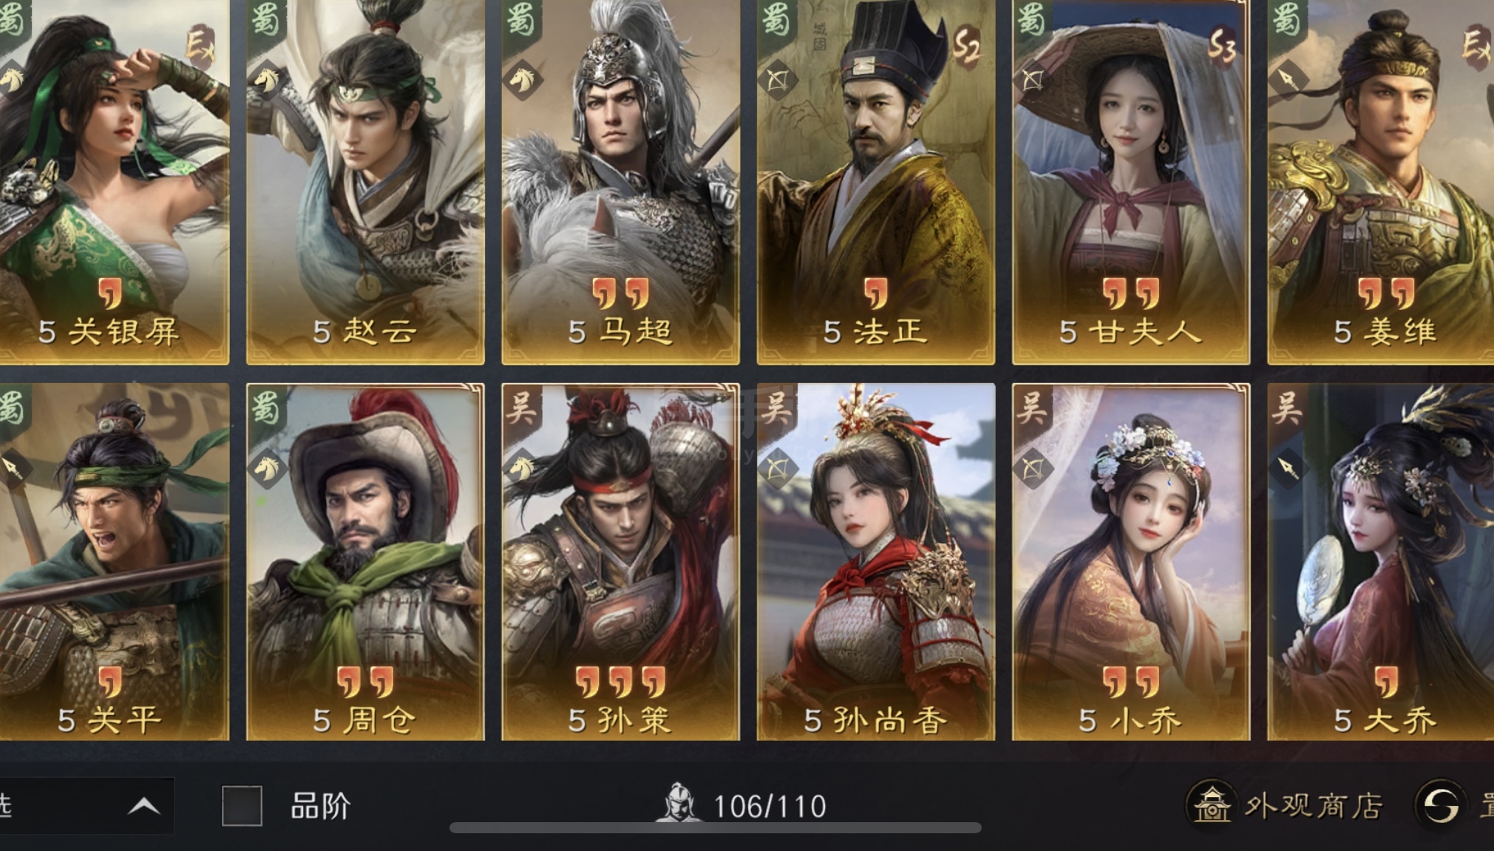Tap the helmet general count icon
The width and height of the screenshot is (1494, 851).
tap(679, 803)
